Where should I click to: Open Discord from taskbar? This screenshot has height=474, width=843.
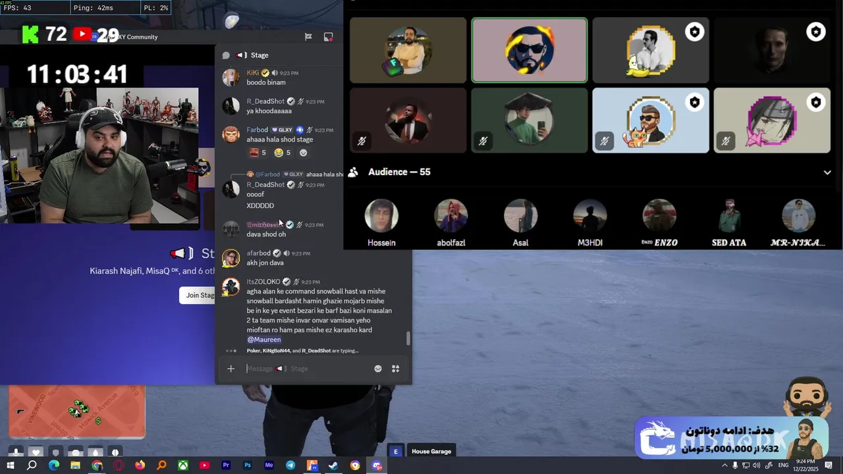[377, 465]
